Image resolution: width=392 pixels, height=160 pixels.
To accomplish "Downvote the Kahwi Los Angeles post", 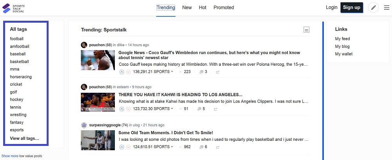I will (x=129, y=109).
